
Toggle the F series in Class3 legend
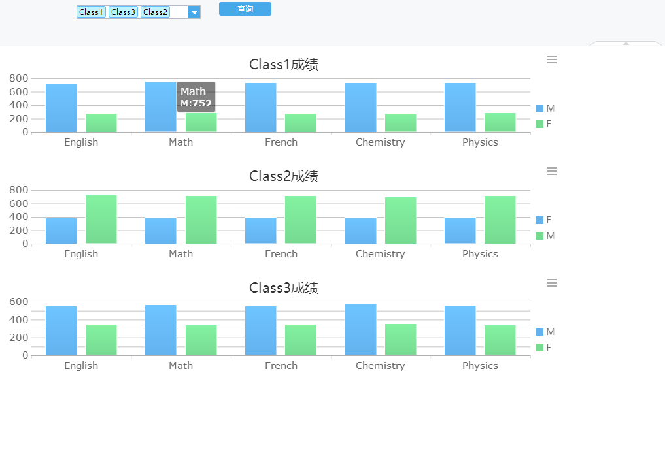[544, 348]
